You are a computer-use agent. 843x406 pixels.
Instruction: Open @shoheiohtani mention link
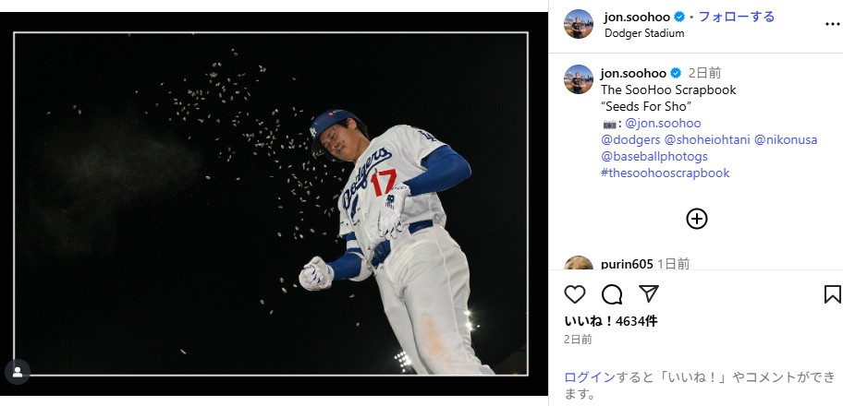point(707,140)
